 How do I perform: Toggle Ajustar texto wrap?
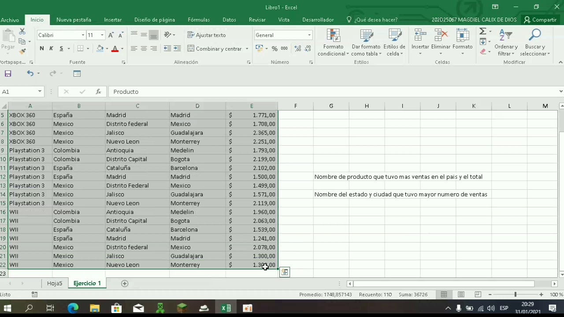click(206, 35)
